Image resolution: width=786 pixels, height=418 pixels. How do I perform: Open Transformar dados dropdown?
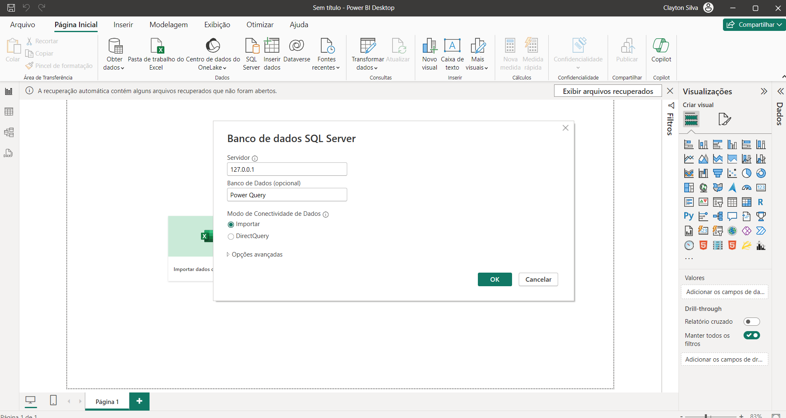tap(367, 54)
